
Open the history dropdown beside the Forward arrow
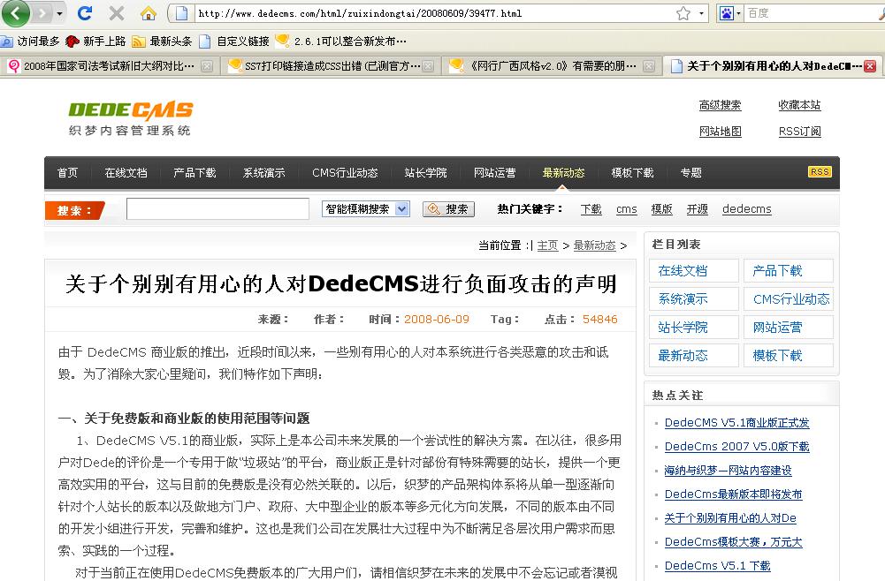tap(60, 13)
